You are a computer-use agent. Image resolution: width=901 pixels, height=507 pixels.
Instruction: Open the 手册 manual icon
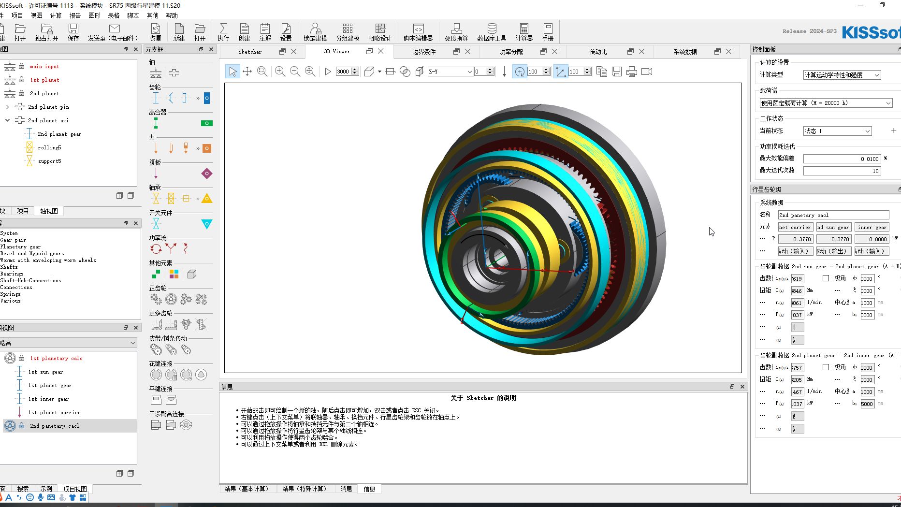tap(548, 32)
